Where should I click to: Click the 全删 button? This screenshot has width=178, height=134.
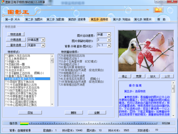pyautogui.click(x=97, y=113)
